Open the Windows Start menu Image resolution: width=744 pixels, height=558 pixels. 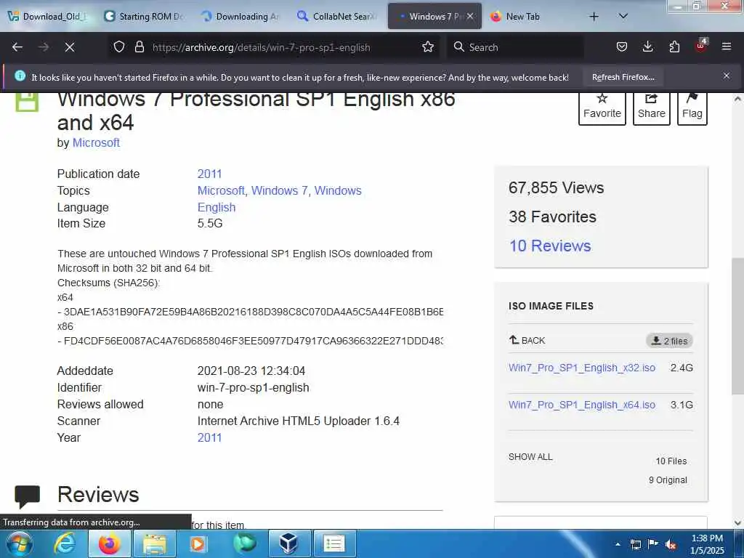(x=20, y=543)
